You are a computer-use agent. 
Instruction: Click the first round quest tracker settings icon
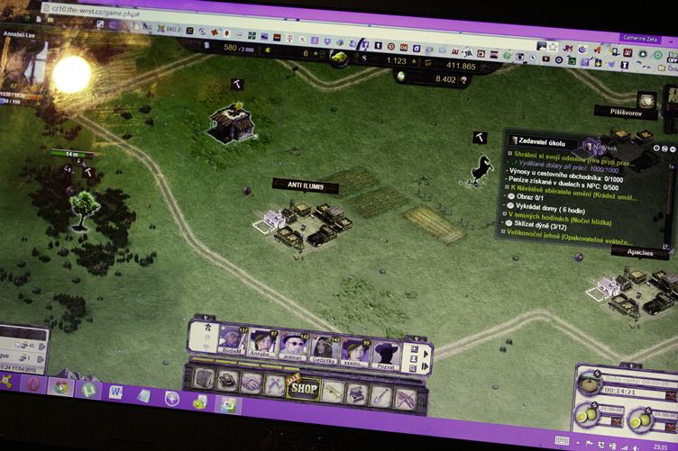[656, 148]
